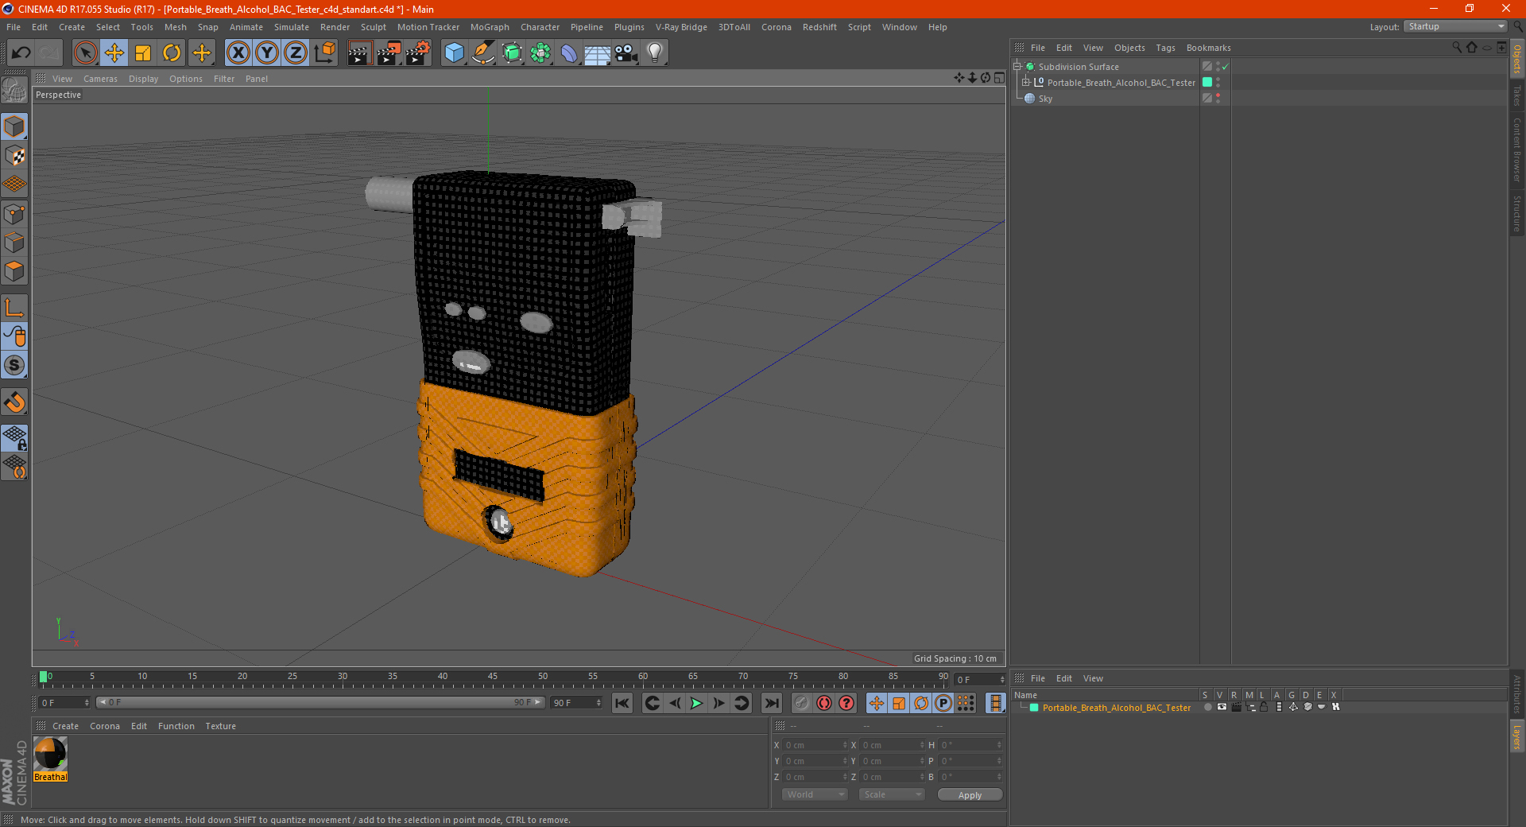Open Objects manager Tags menu
Viewport: 1526px width, 827px height.
[1165, 48]
